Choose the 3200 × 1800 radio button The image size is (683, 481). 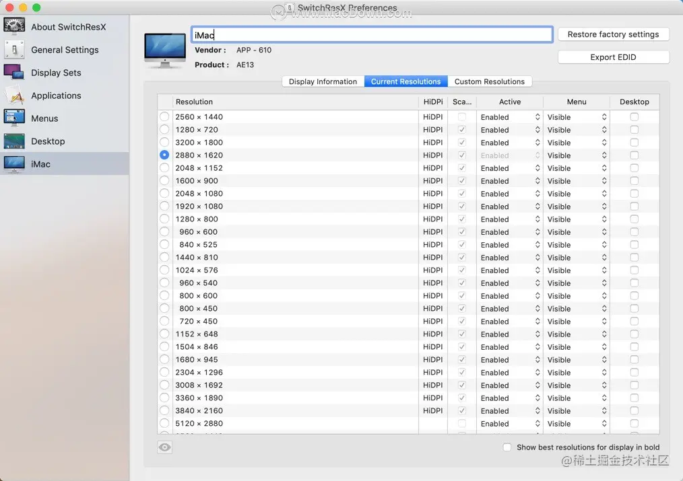pos(164,142)
